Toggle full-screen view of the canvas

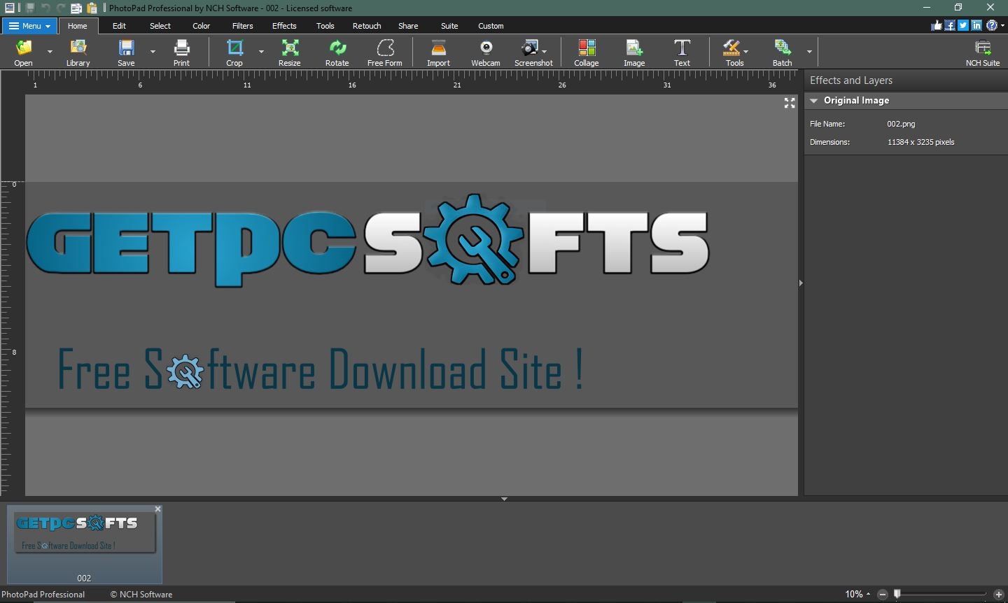pos(790,103)
